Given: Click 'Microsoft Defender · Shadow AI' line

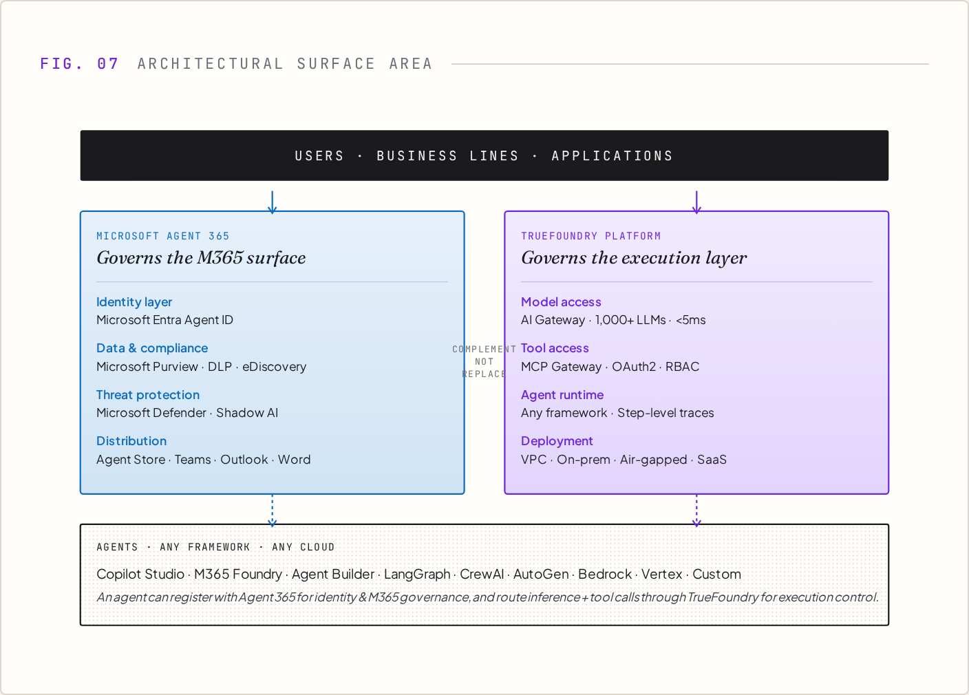Looking at the screenshot, I should click(x=187, y=413).
